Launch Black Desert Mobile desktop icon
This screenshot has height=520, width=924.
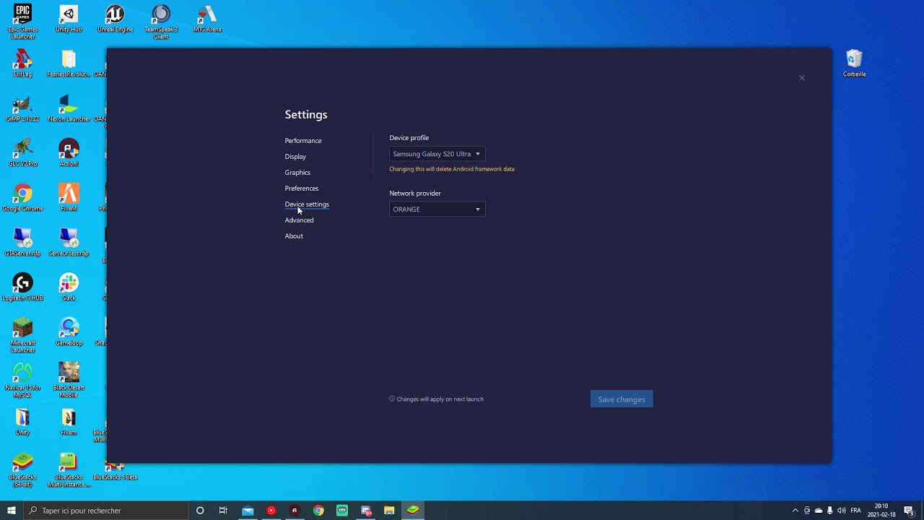(x=69, y=381)
